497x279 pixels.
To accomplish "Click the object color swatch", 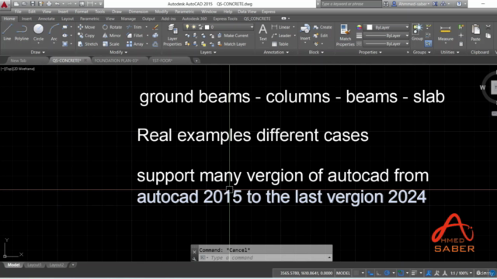I will pos(370,28).
